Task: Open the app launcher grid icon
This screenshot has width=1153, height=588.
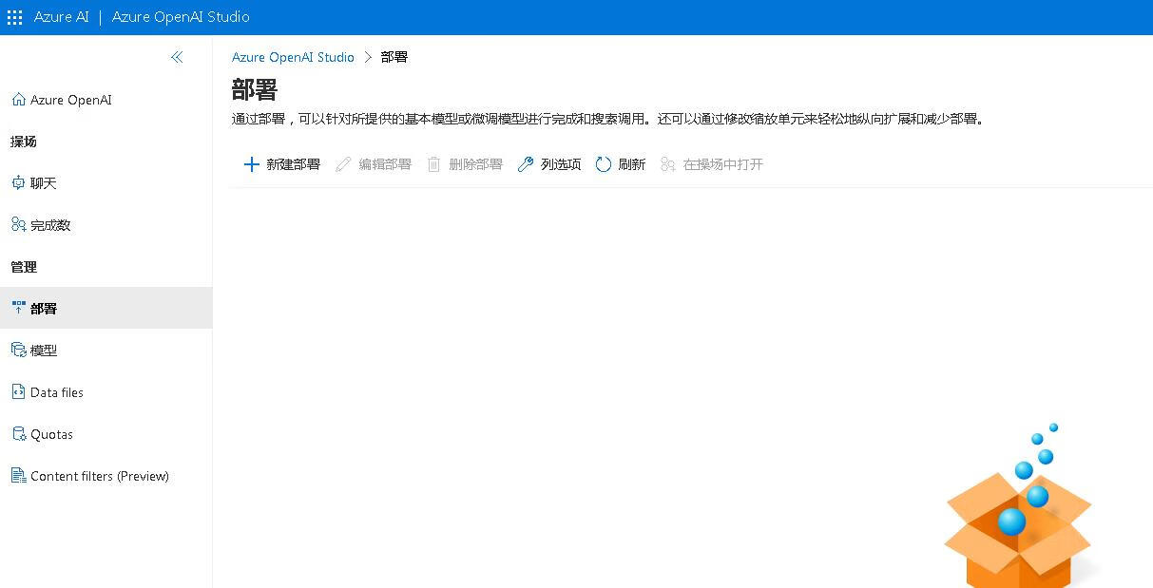Action: tap(14, 17)
